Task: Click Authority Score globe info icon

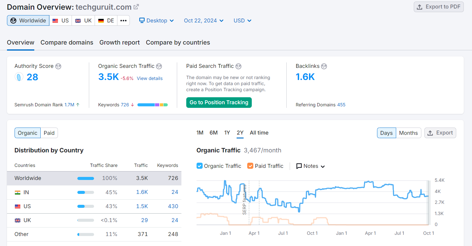Action: click(x=58, y=66)
